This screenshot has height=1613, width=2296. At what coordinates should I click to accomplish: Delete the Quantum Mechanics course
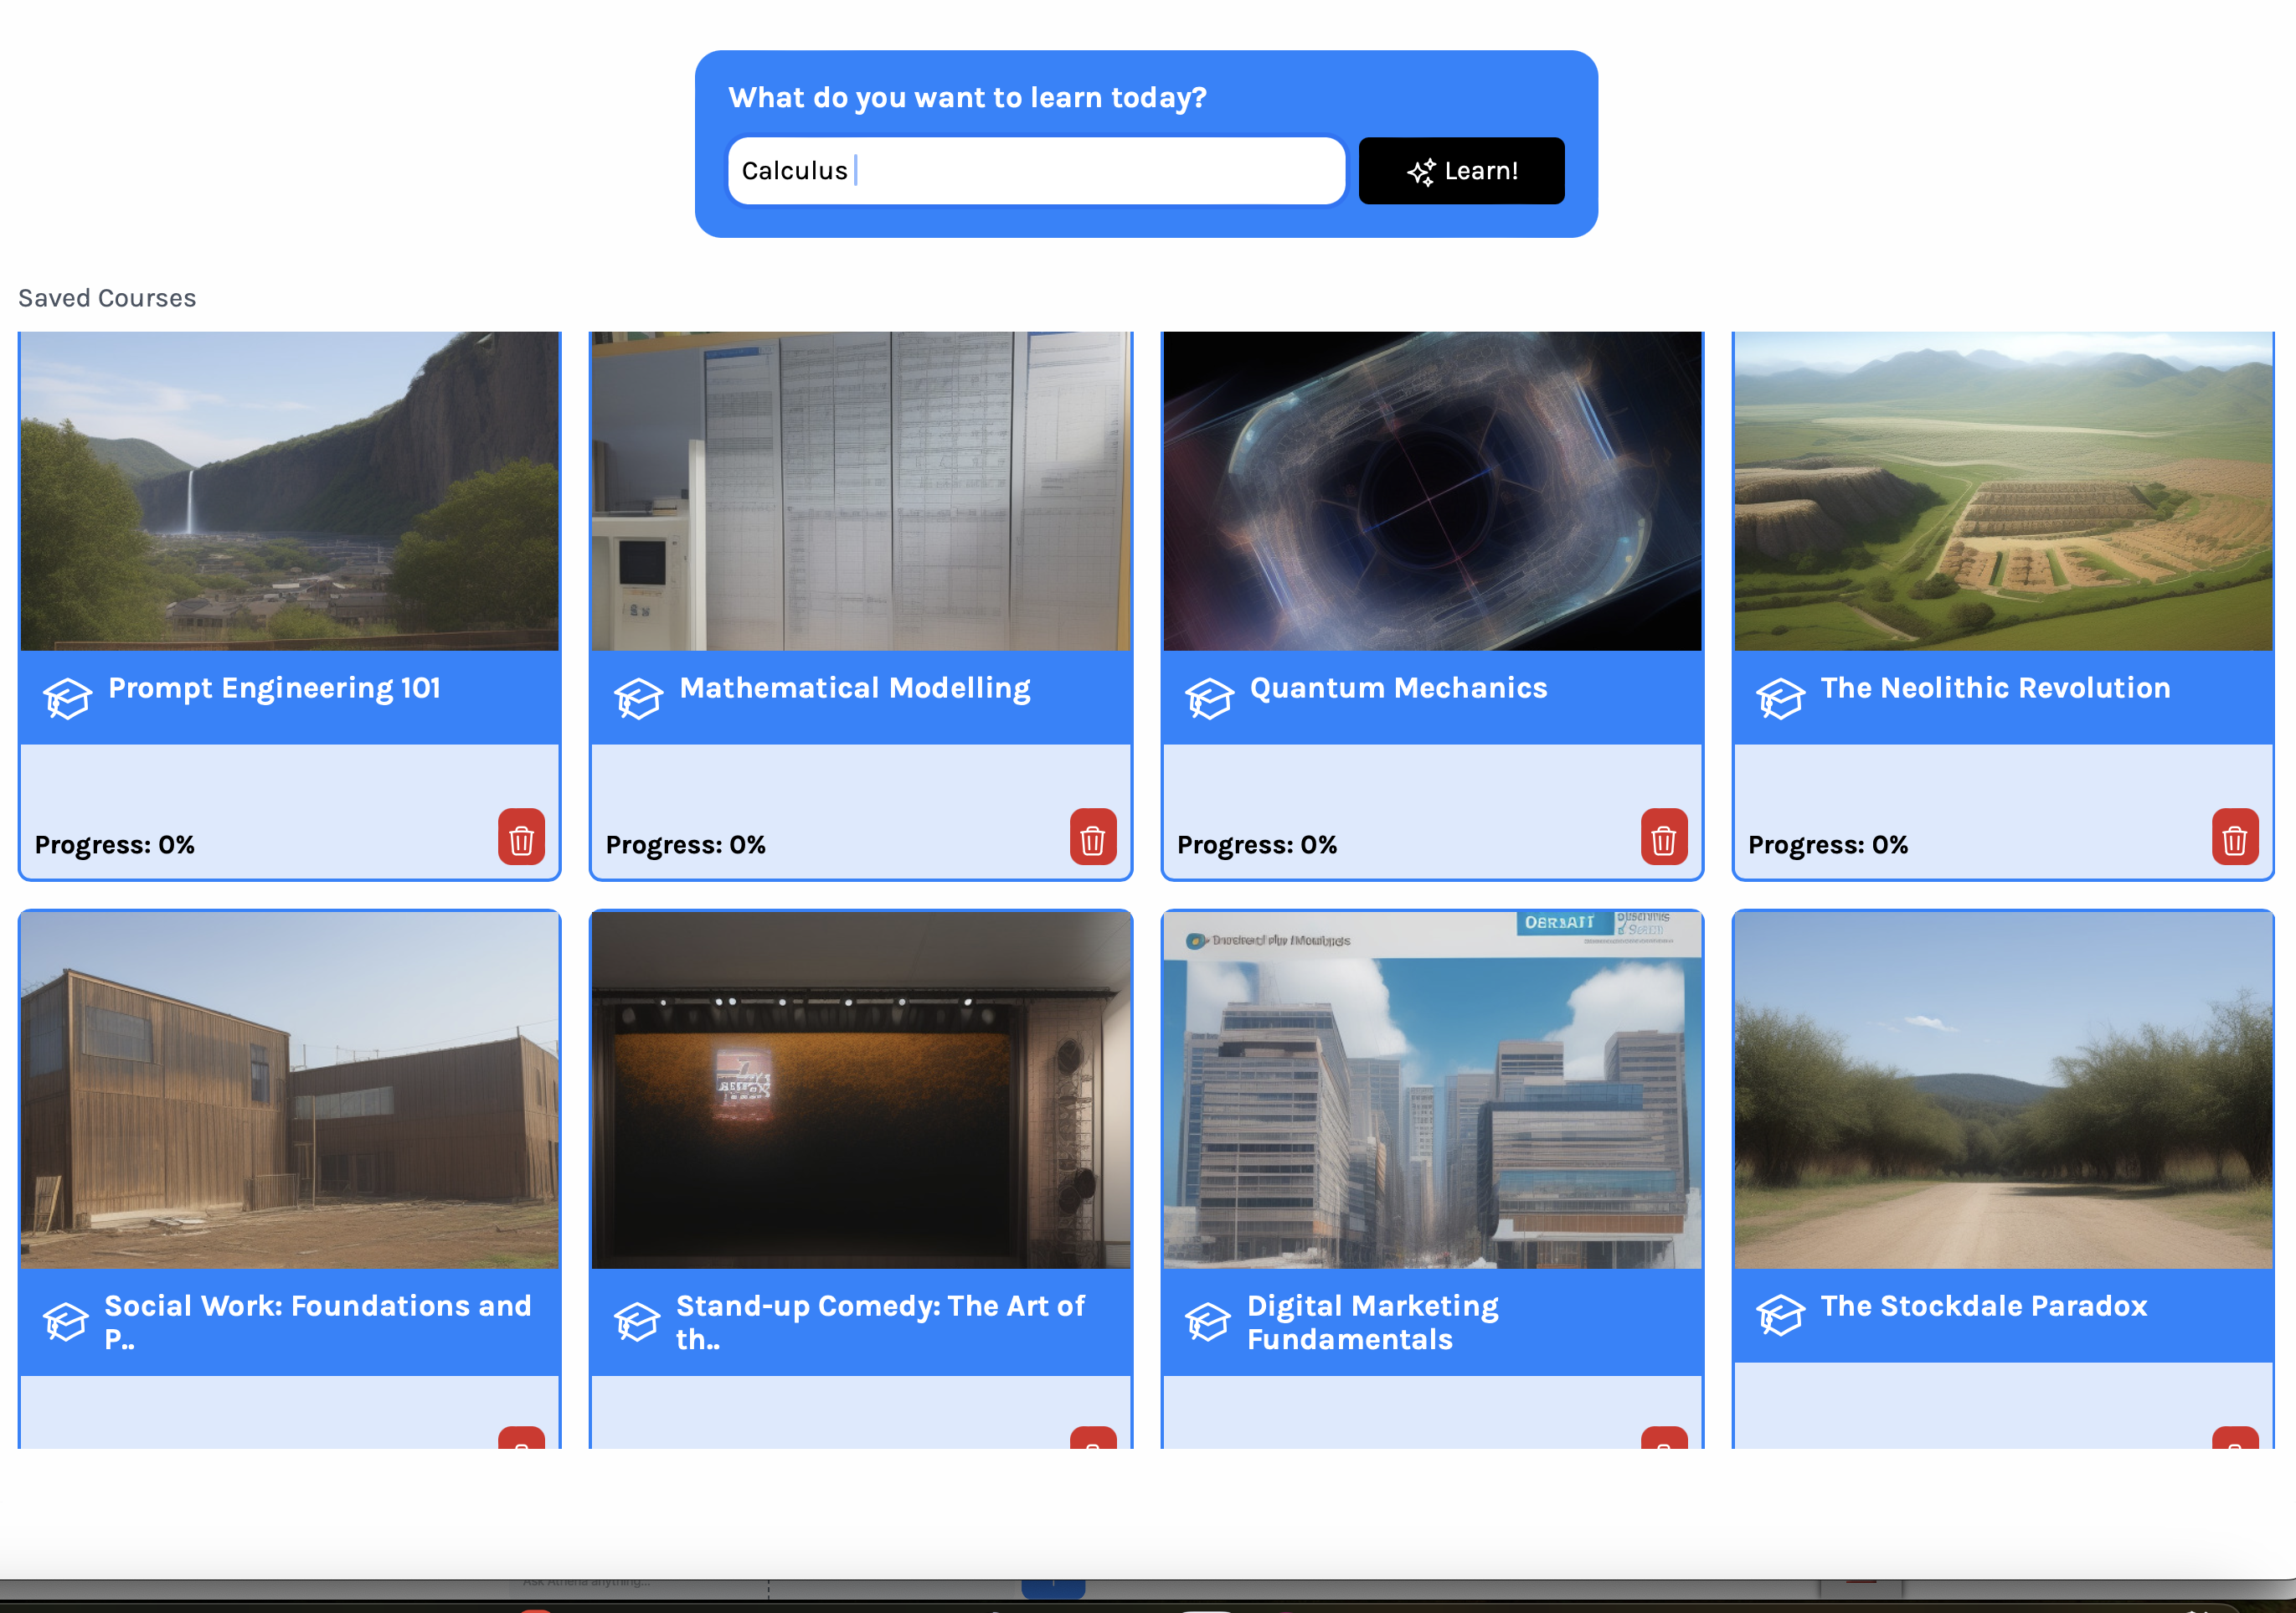pyautogui.click(x=1663, y=837)
